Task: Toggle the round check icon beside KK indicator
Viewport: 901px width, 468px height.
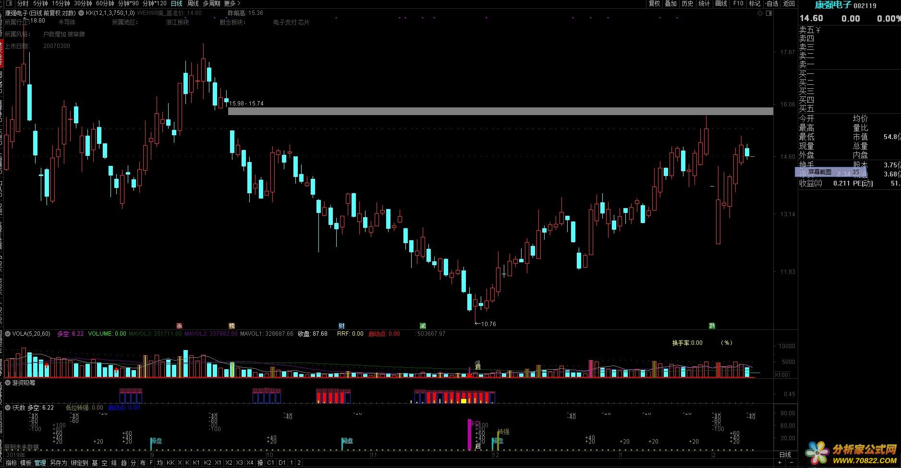Action: (81, 13)
